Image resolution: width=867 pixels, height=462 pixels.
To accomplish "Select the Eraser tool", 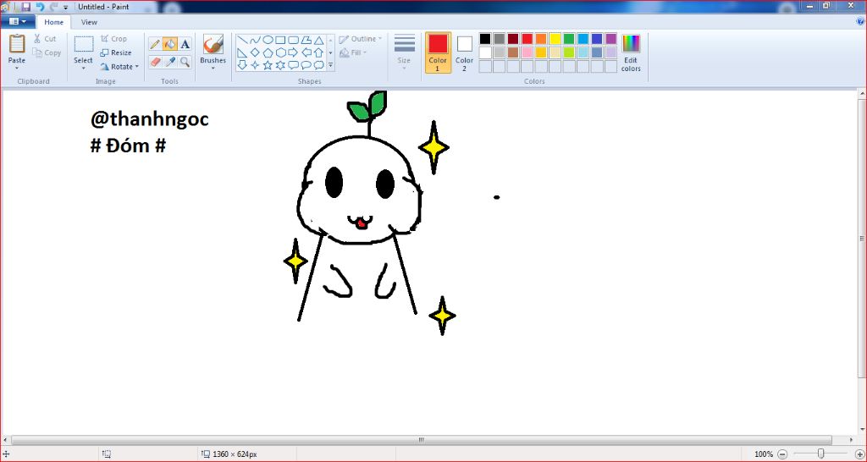I will [156, 61].
